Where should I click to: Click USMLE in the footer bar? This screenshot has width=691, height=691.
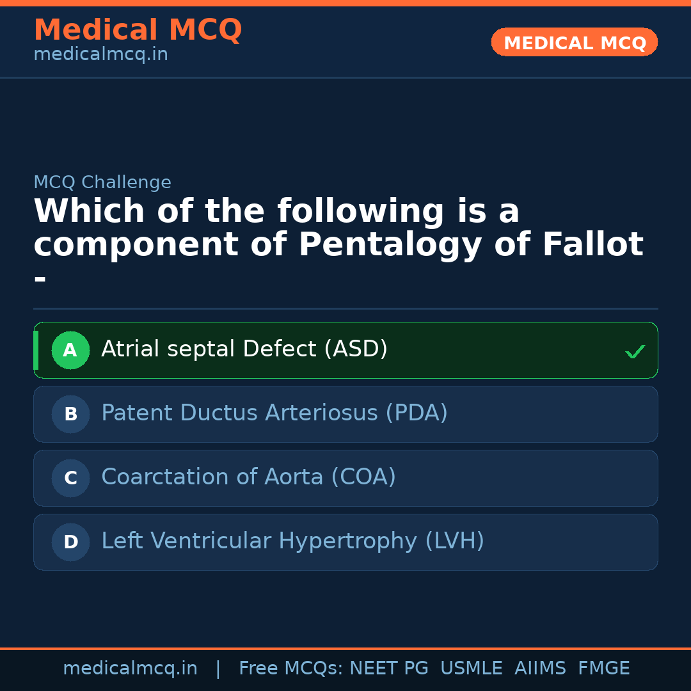pos(471,669)
